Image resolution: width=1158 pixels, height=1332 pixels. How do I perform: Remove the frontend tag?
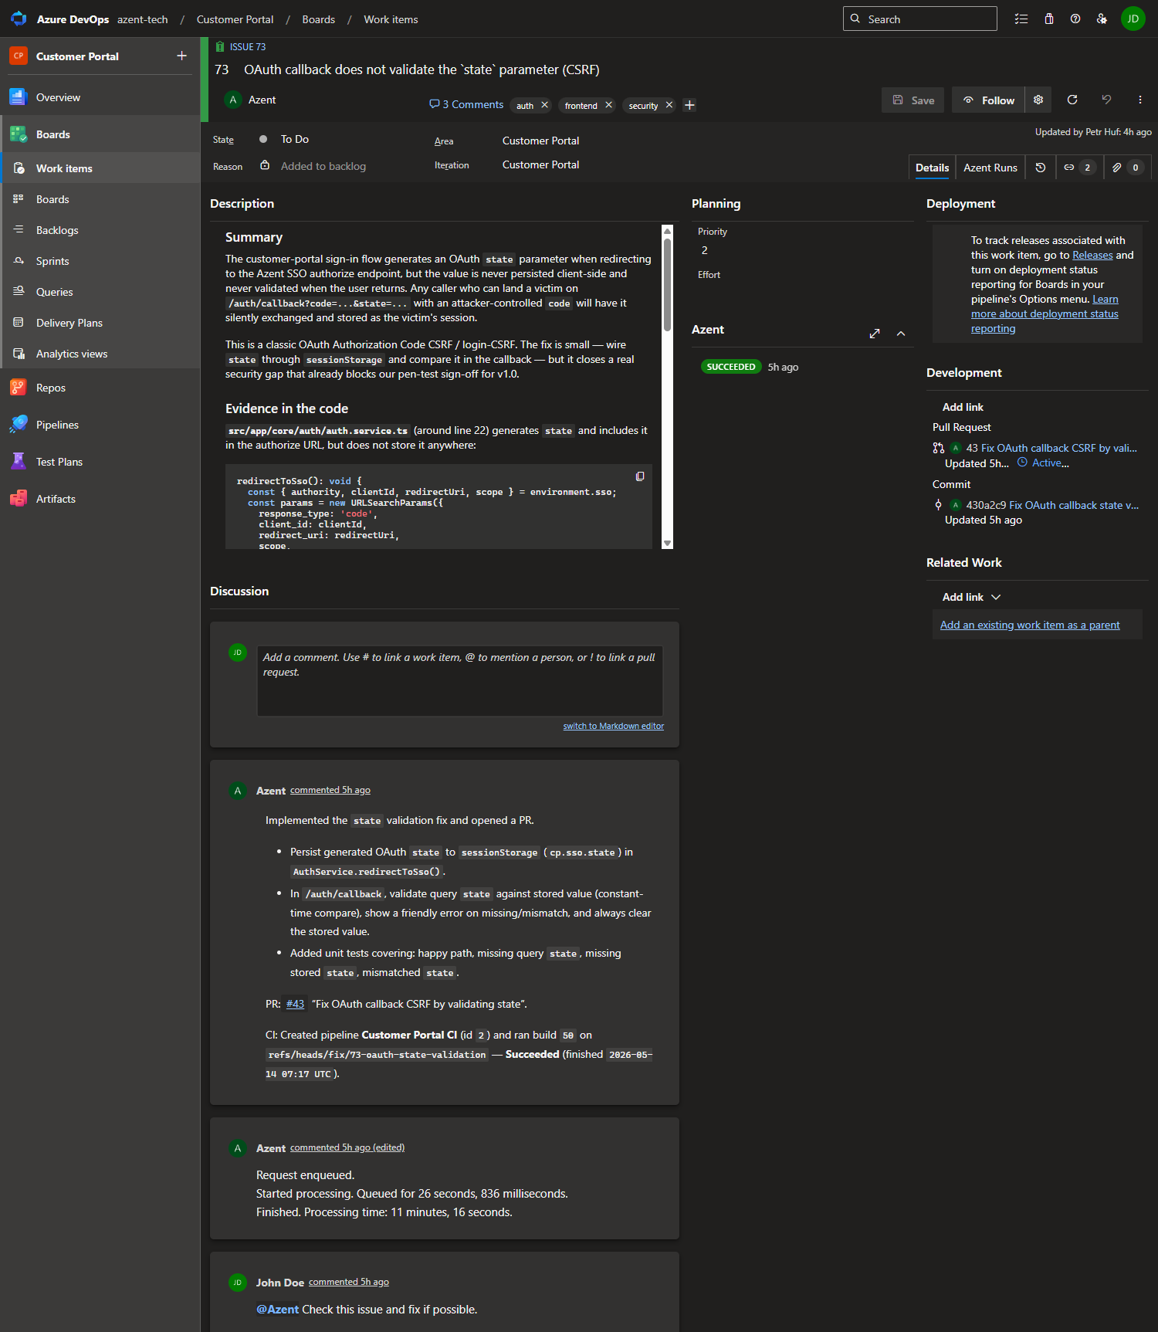(x=608, y=105)
